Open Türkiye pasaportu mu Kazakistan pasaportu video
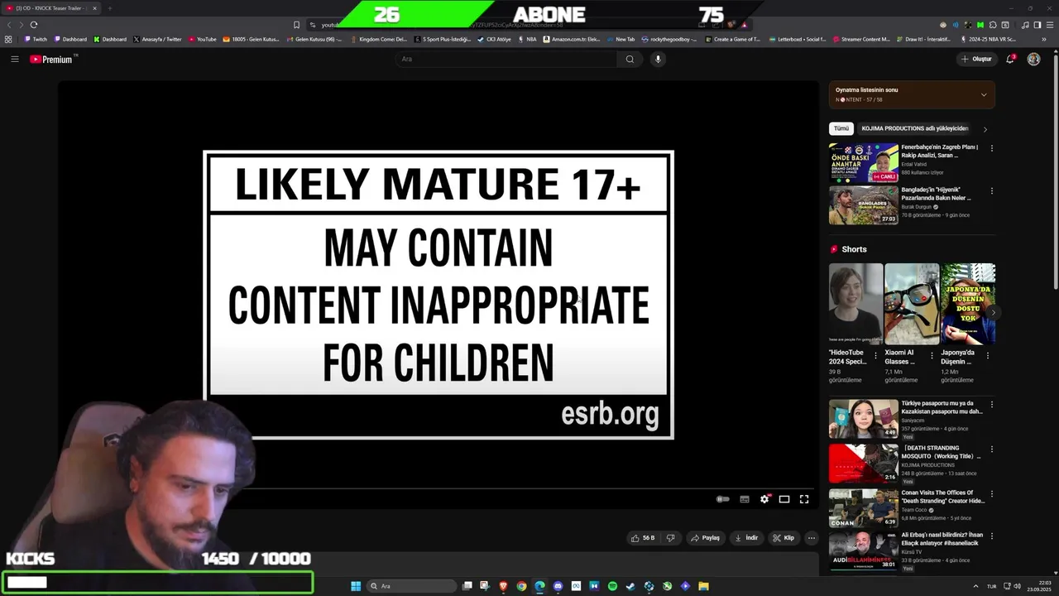 (x=864, y=418)
